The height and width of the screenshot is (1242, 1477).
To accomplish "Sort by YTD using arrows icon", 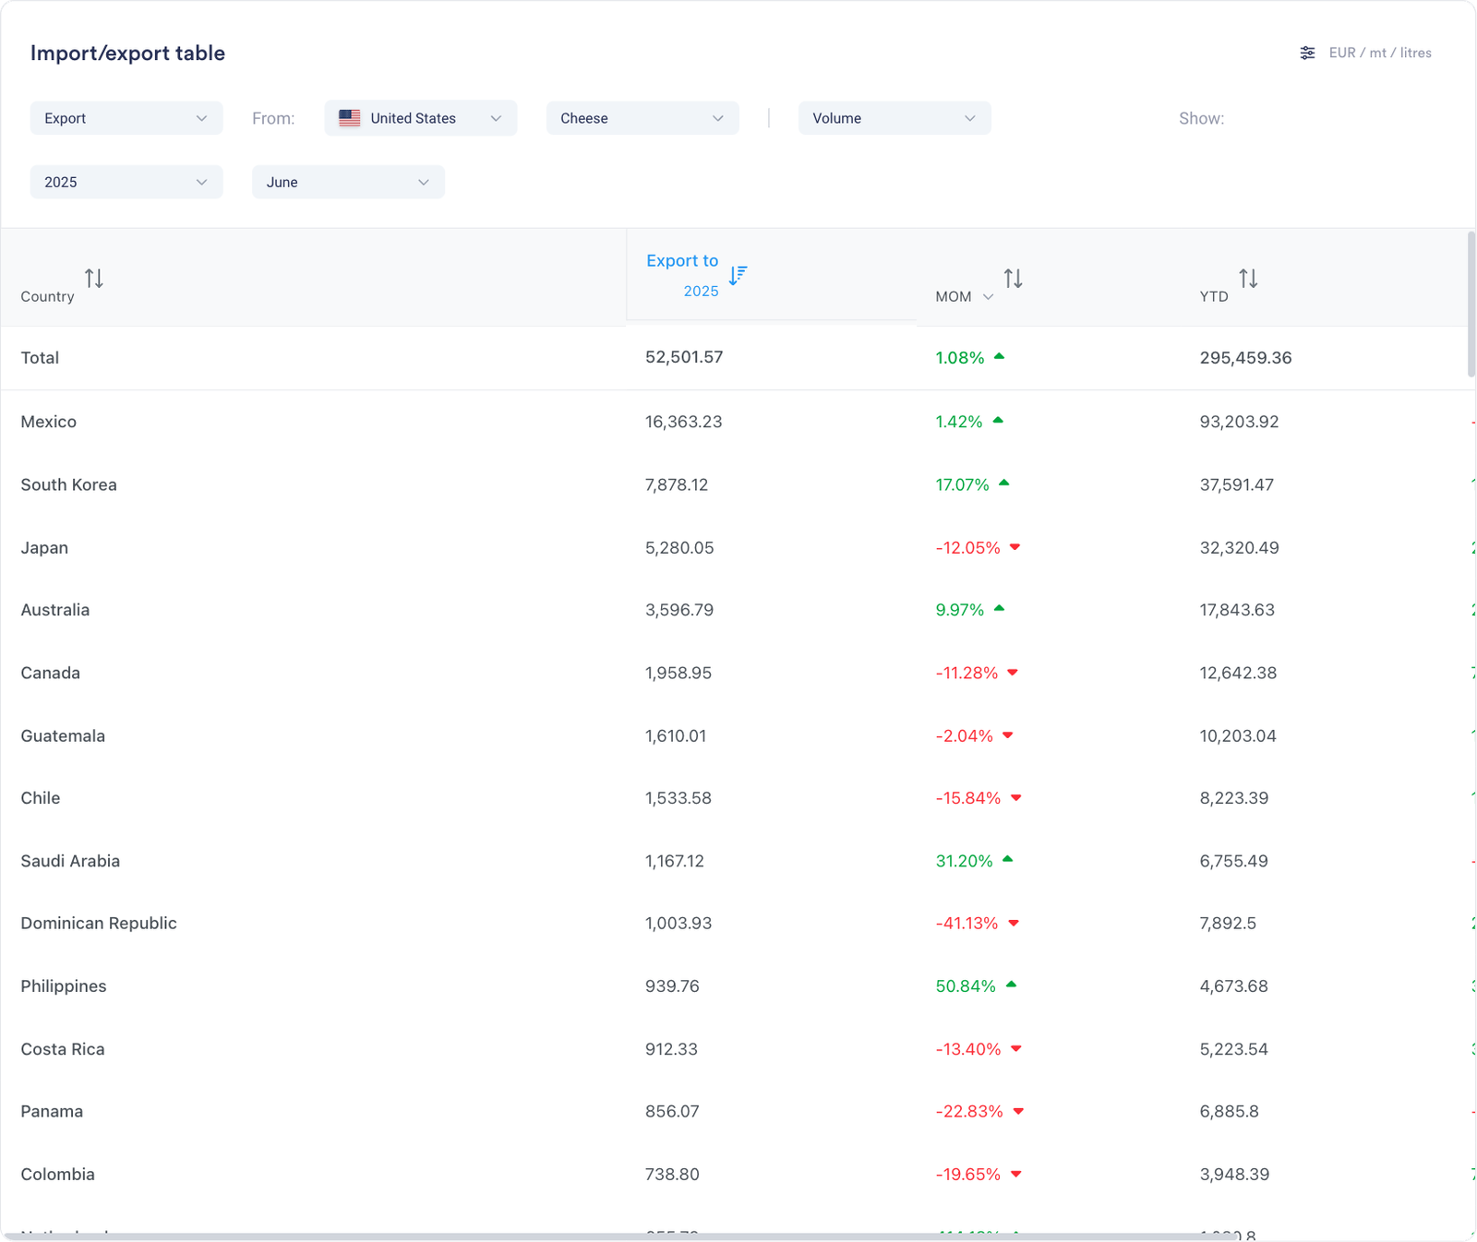I will (x=1248, y=278).
